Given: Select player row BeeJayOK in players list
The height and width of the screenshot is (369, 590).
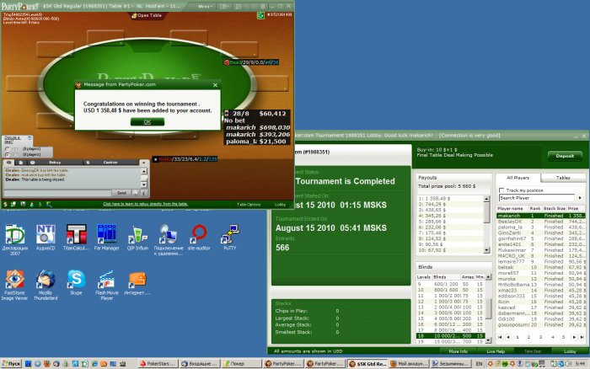Looking at the screenshot, I should pyautogui.click(x=541, y=222).
